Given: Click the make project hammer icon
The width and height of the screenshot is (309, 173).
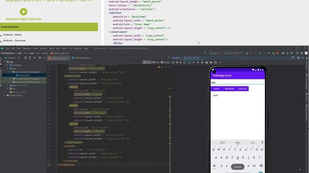Looking at the screenshot, I should point(205,53).
